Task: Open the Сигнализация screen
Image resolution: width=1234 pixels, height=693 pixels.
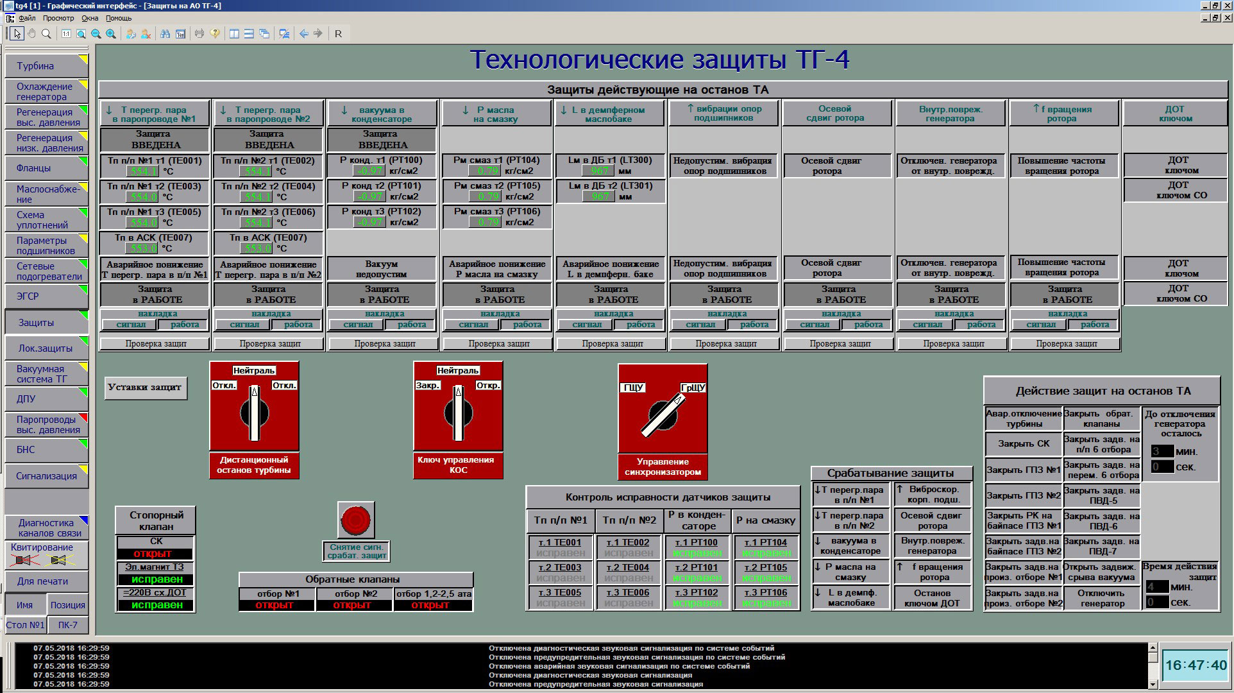Action: (46, 476)
